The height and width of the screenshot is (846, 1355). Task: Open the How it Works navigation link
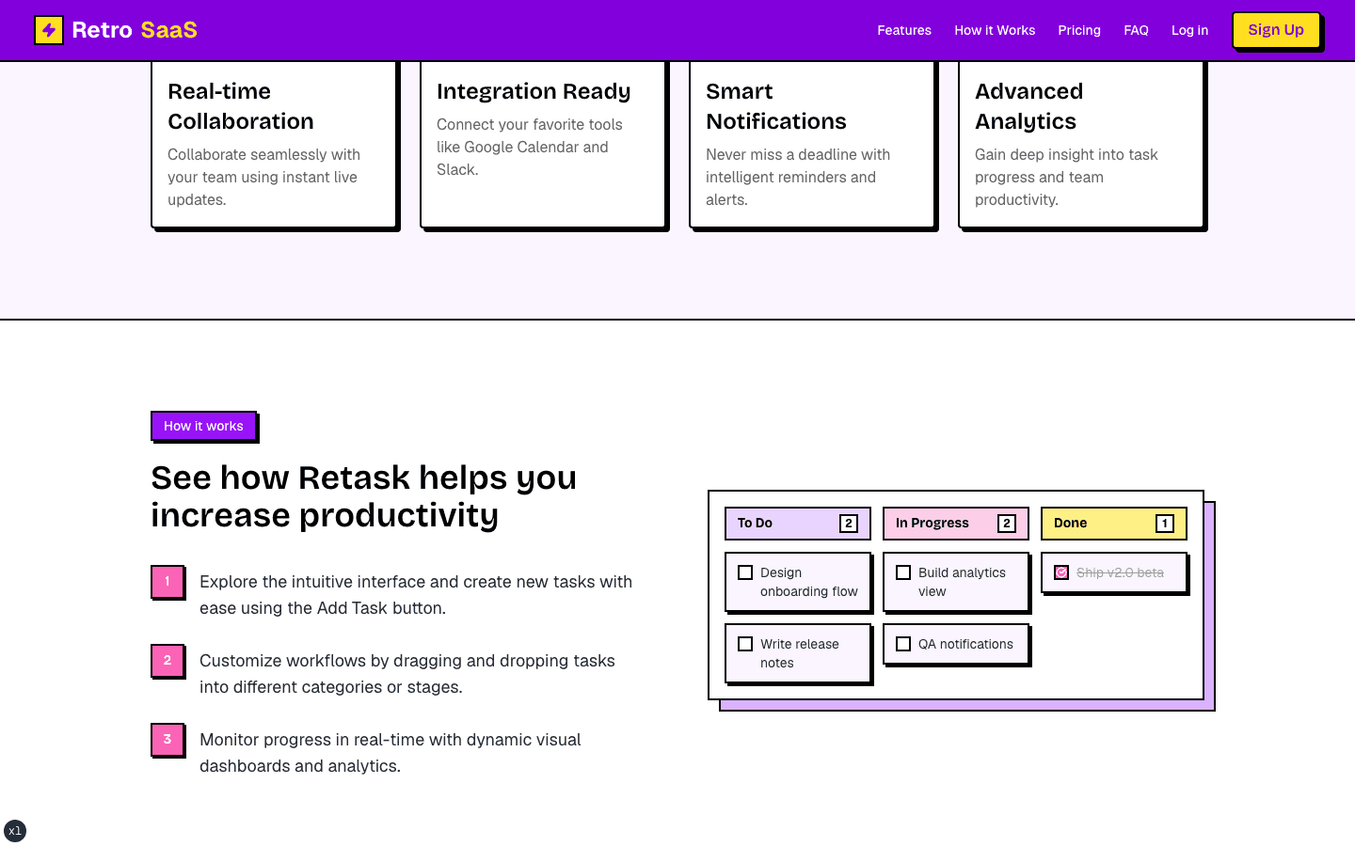(x=995, y=30)
